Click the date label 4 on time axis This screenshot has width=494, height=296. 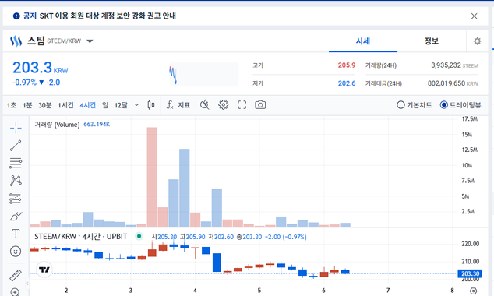click(195, 291)
